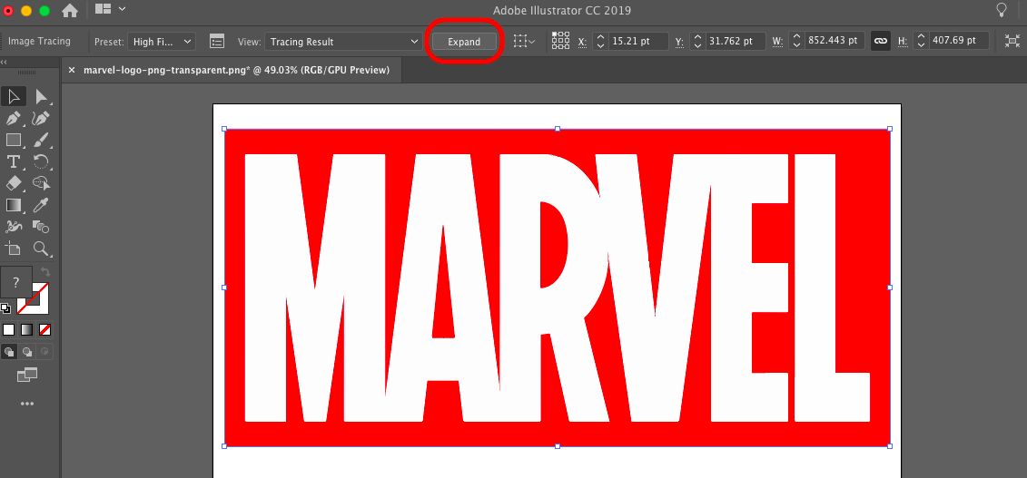1027x478 pixels.
Task: Select the Rectangle tool
Action: pyautogui.click(x=14, y=140)
